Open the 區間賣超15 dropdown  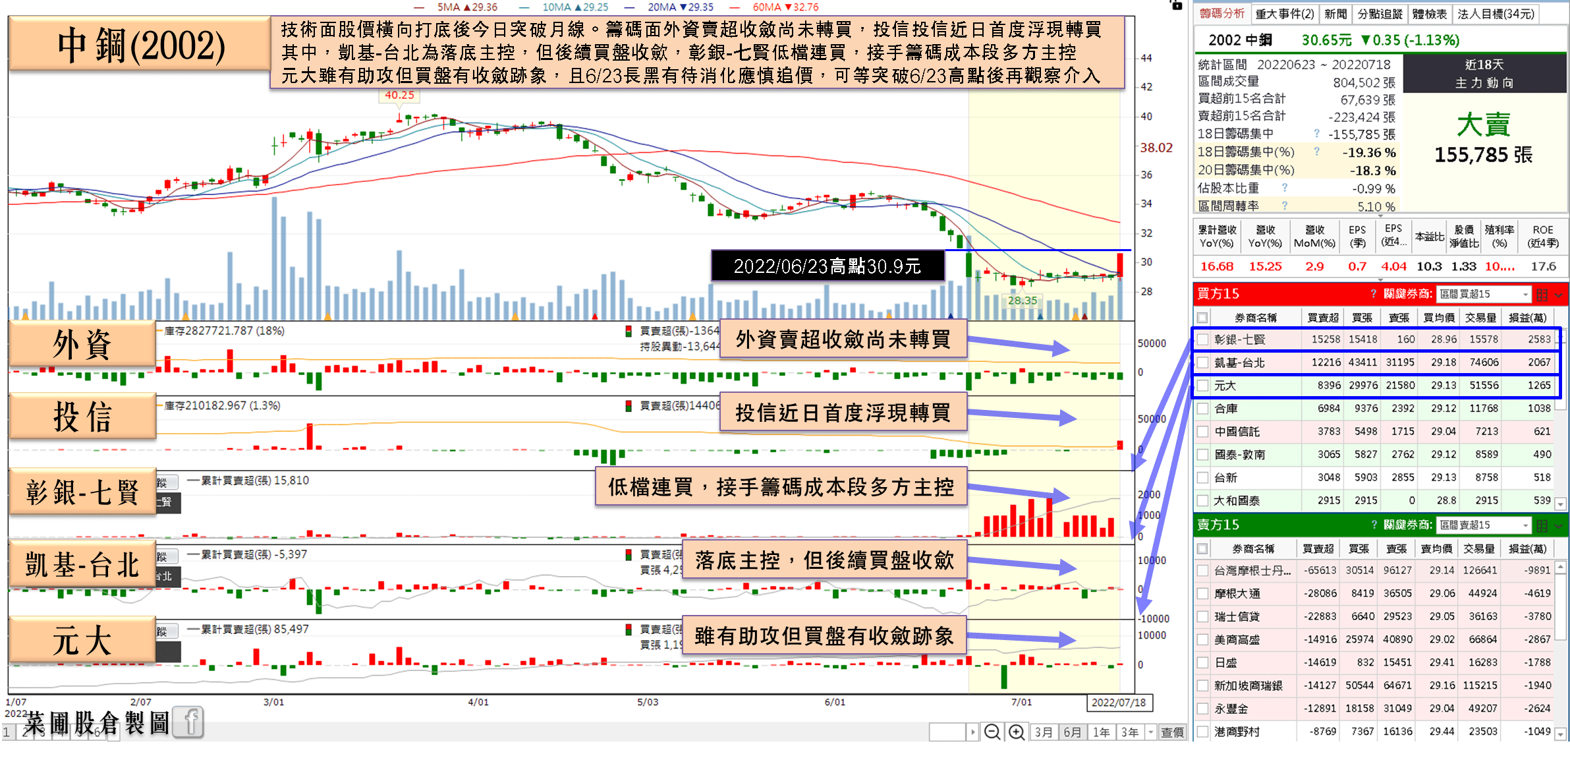[1525, 525]
